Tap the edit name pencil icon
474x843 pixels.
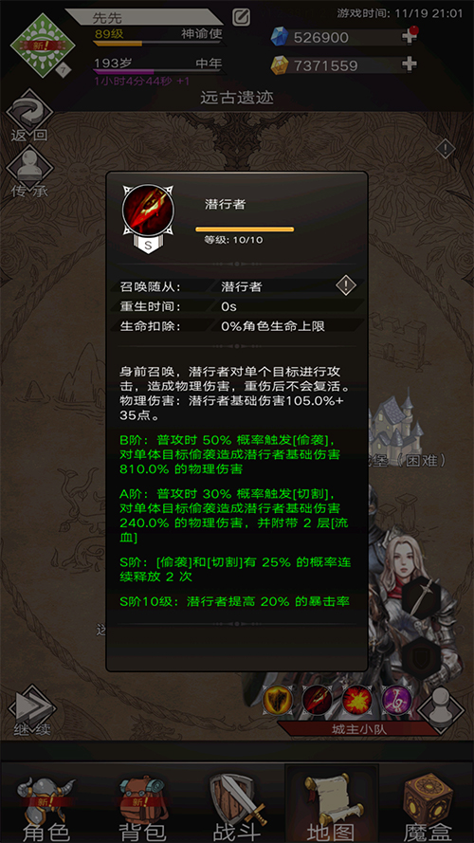click(241, 17)
